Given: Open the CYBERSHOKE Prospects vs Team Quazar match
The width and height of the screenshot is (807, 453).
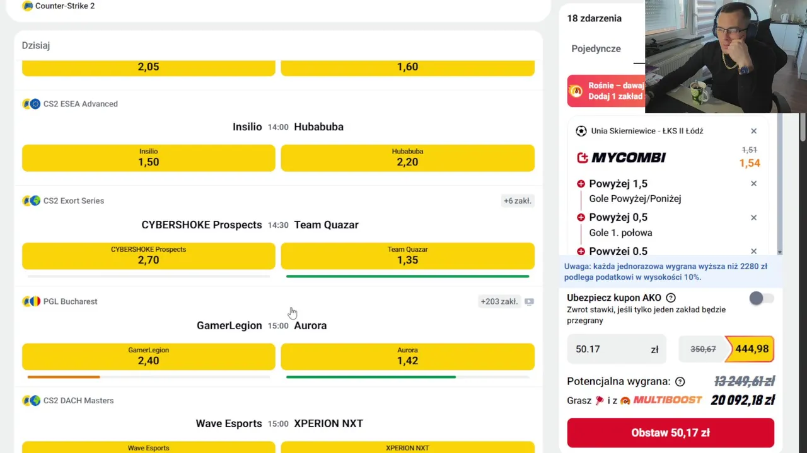Looking at the screenshot, I should [x=250, y=225].
